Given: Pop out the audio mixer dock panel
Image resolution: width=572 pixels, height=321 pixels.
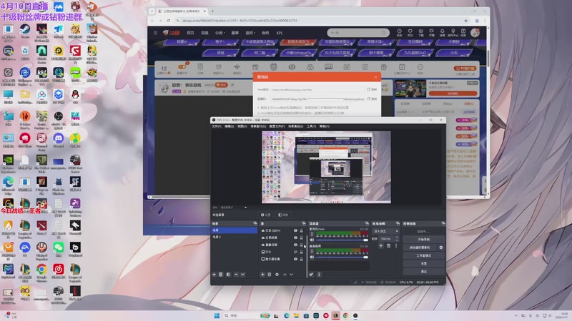Looking at the screenshot, I should (367, 223).
